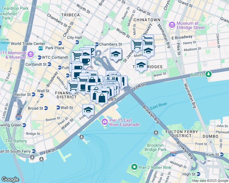Click the Museum at Eldridge Street marker icon
The image size is (229, 183).
pos(172,25)
